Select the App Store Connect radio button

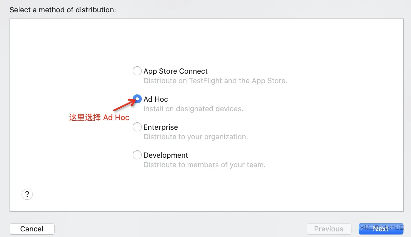[137, 71]
